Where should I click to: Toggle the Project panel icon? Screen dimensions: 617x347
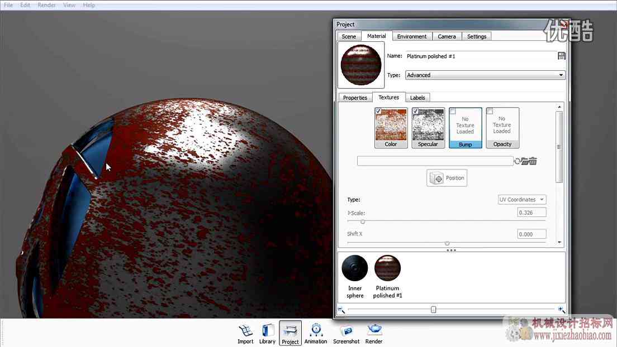click(x=291, y=333)
